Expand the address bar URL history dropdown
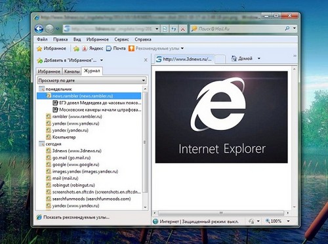 point(157,29)
